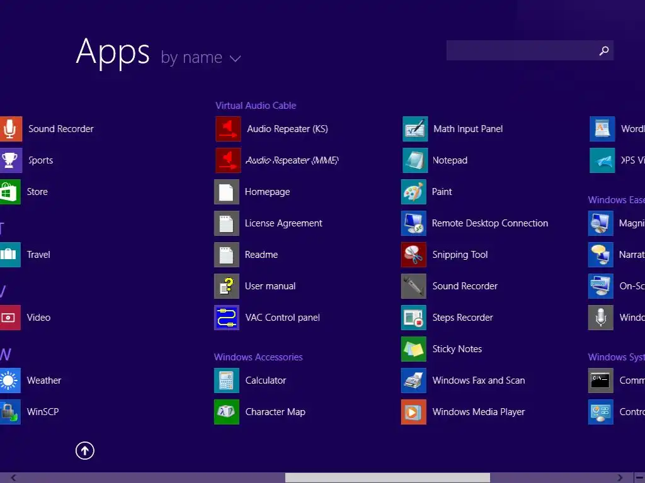
Task: Expand the 'by name' sort dropdown
Action: click(200, 57)
